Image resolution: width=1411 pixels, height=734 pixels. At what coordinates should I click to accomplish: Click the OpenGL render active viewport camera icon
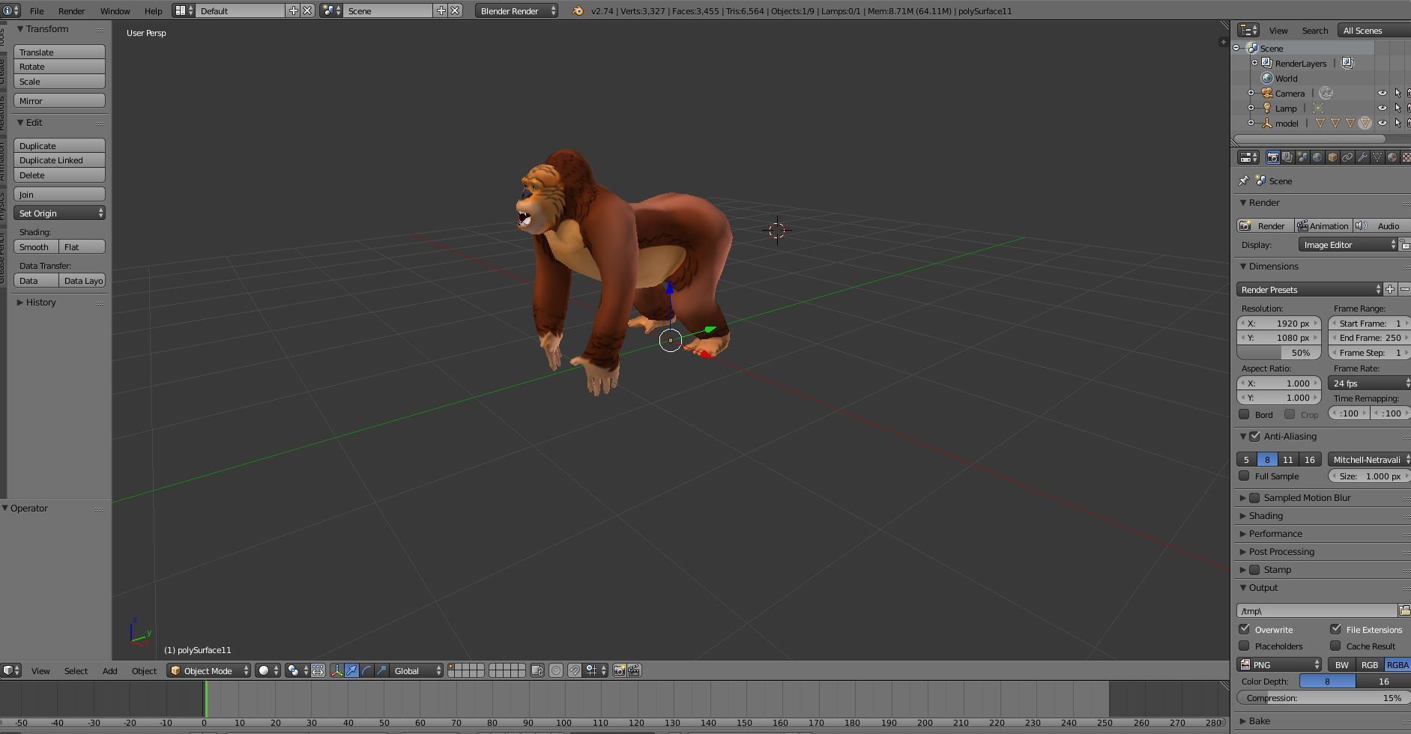(619, 670)
